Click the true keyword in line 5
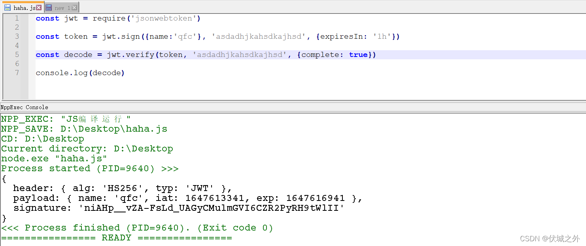 point(358,55)
